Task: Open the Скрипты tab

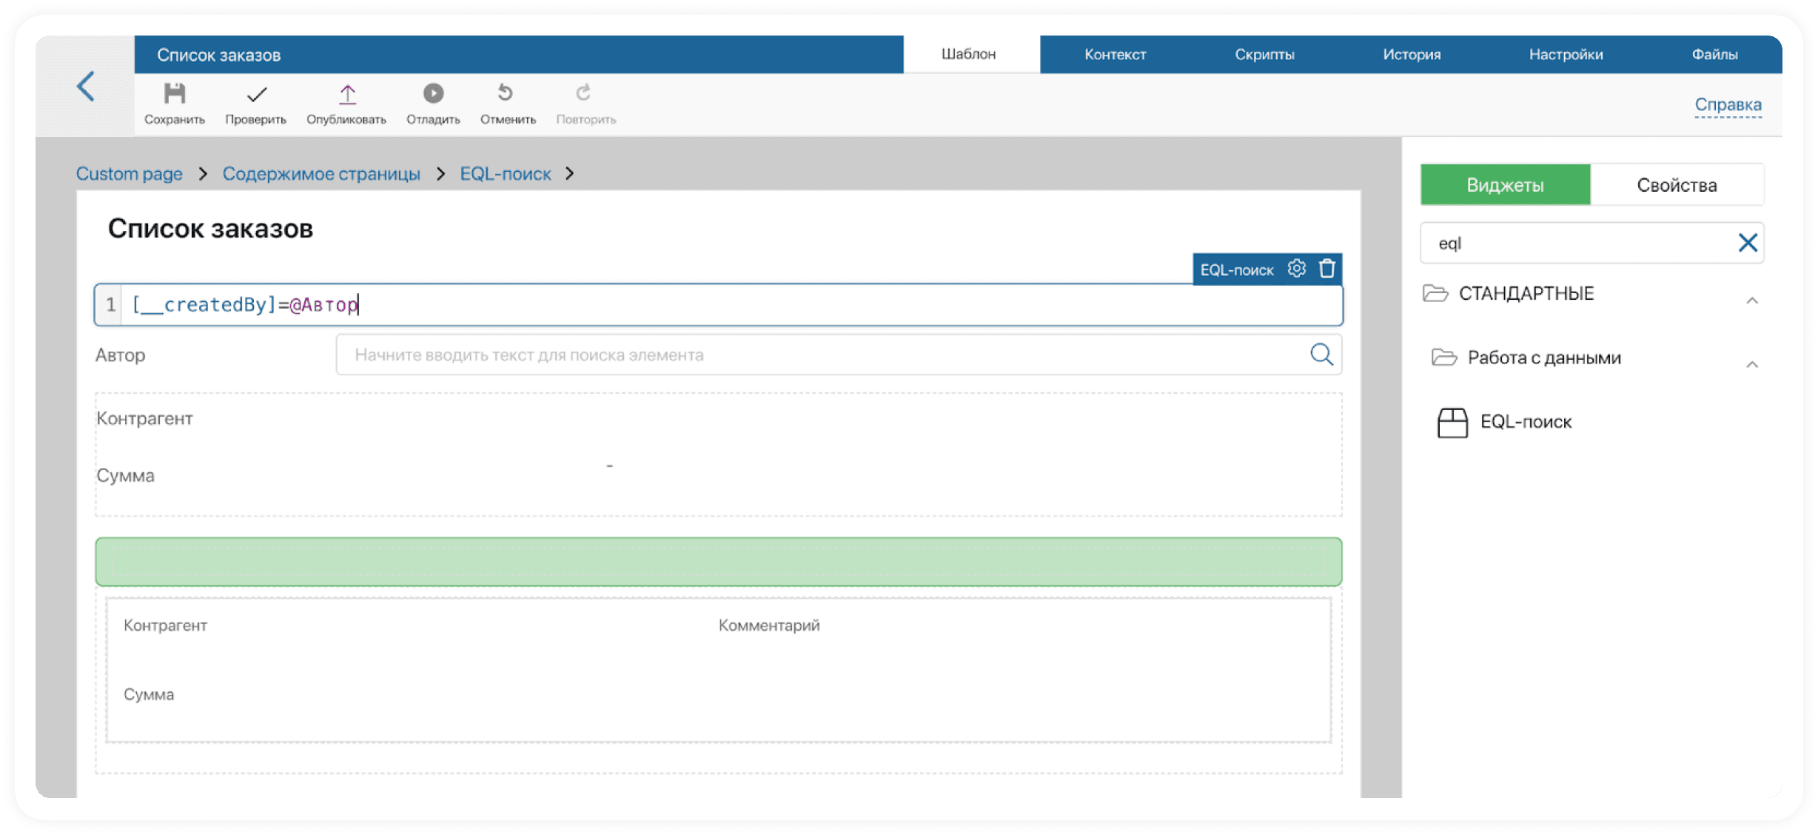Action: 1264,54
